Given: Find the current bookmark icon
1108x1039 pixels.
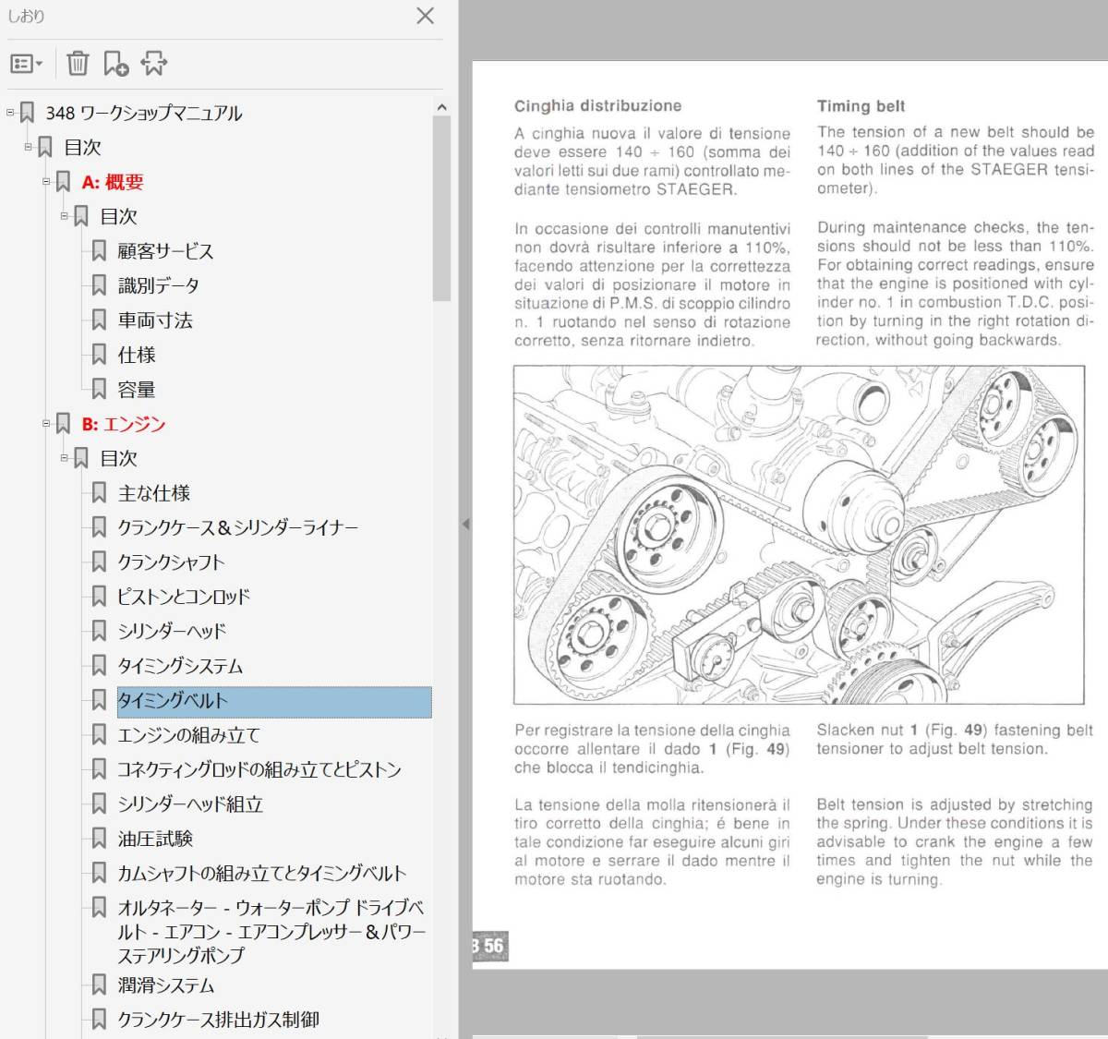Looking at the screenshot, I should (x=153, y=63).
